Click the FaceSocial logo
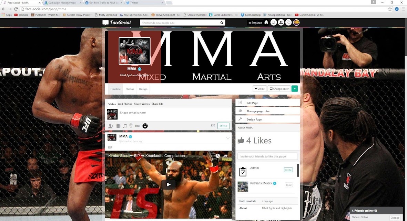 [117, 23]
